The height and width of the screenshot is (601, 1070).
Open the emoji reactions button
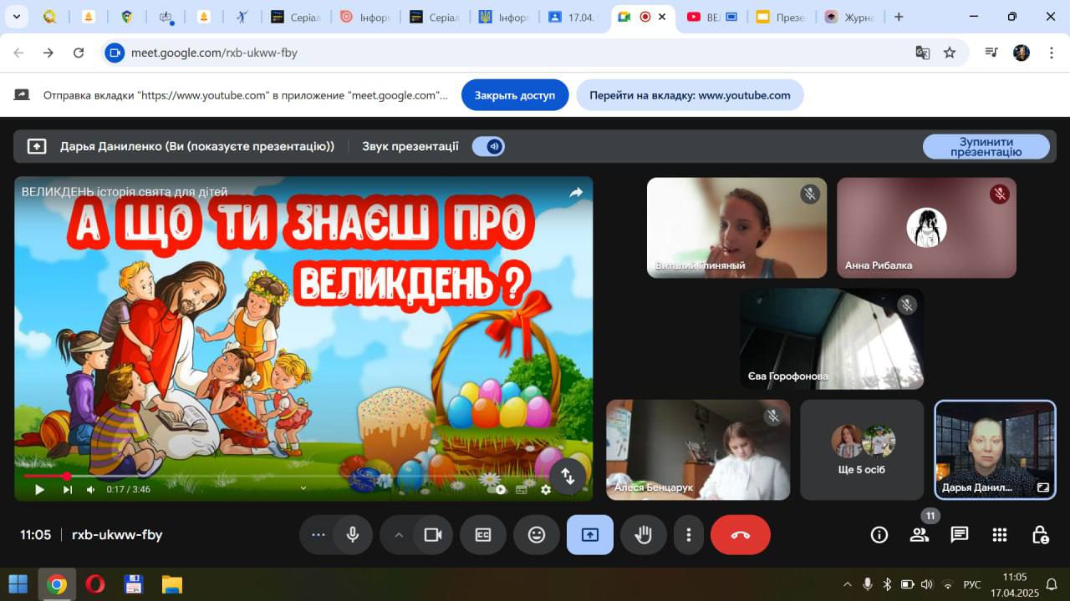536,535
